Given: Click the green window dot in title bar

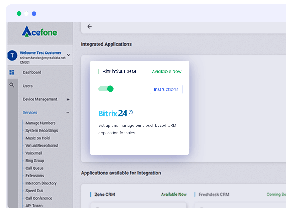Looking at the screenshot, I should pos(19,13).
